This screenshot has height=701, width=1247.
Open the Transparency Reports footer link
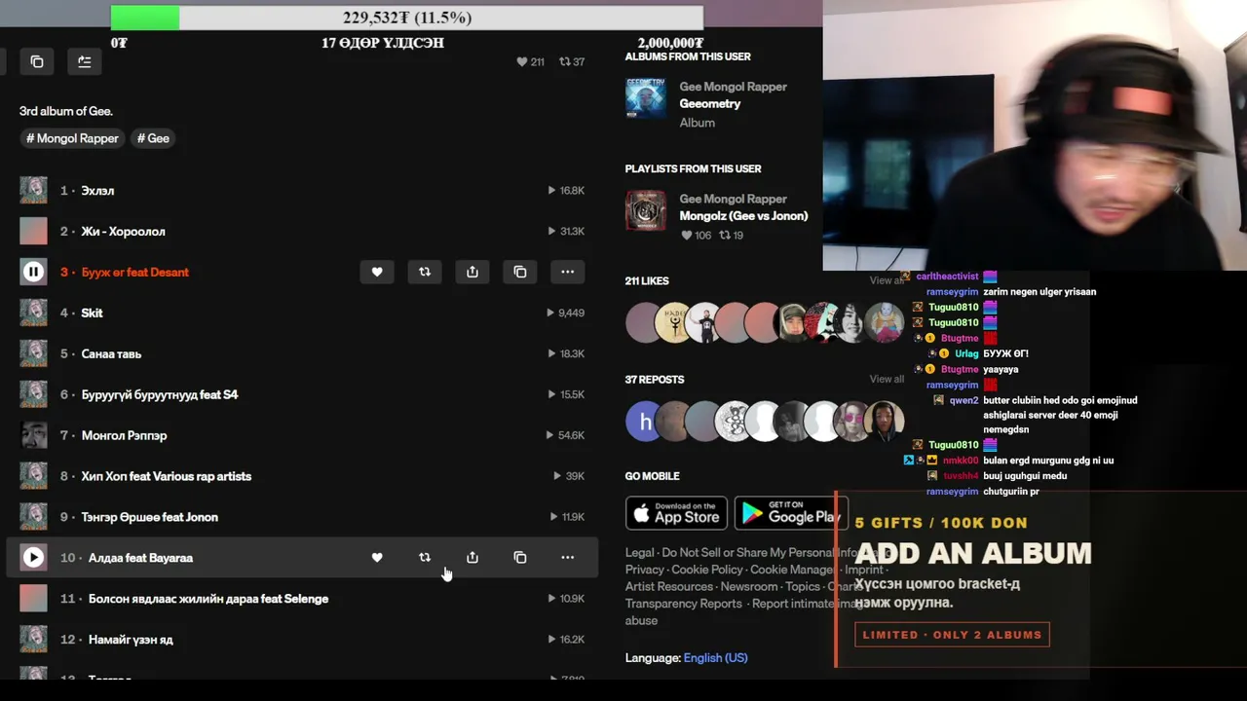(684, 604)
